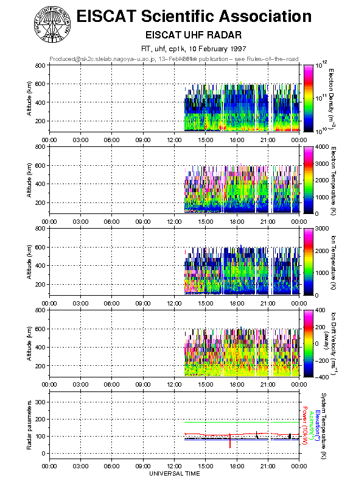Click the black system temperature spike near 20:00
Image resolution: width=353 pixels, height=500 pixels.
click(x=257, y=435)
